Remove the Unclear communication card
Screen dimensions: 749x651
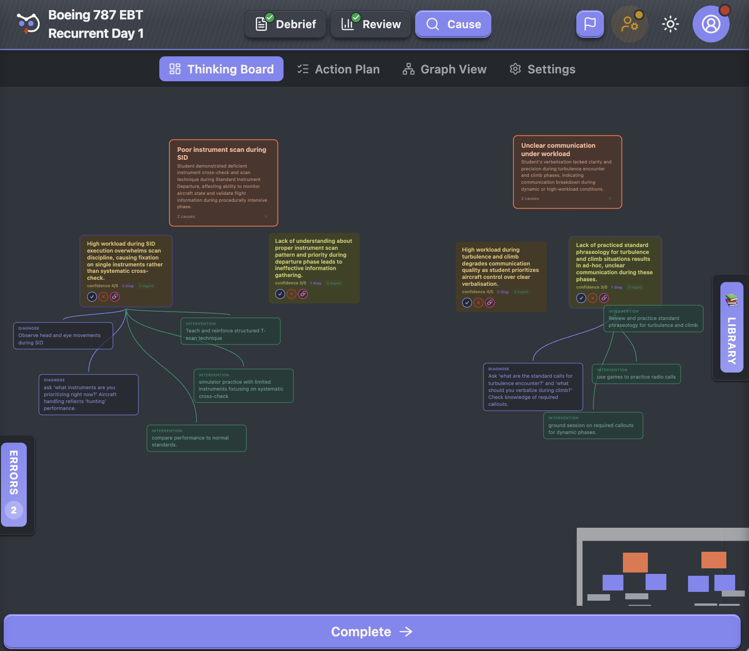pos(610,199)
